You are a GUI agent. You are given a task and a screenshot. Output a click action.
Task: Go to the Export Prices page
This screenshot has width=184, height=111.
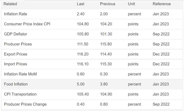click(x=15, y=54)
